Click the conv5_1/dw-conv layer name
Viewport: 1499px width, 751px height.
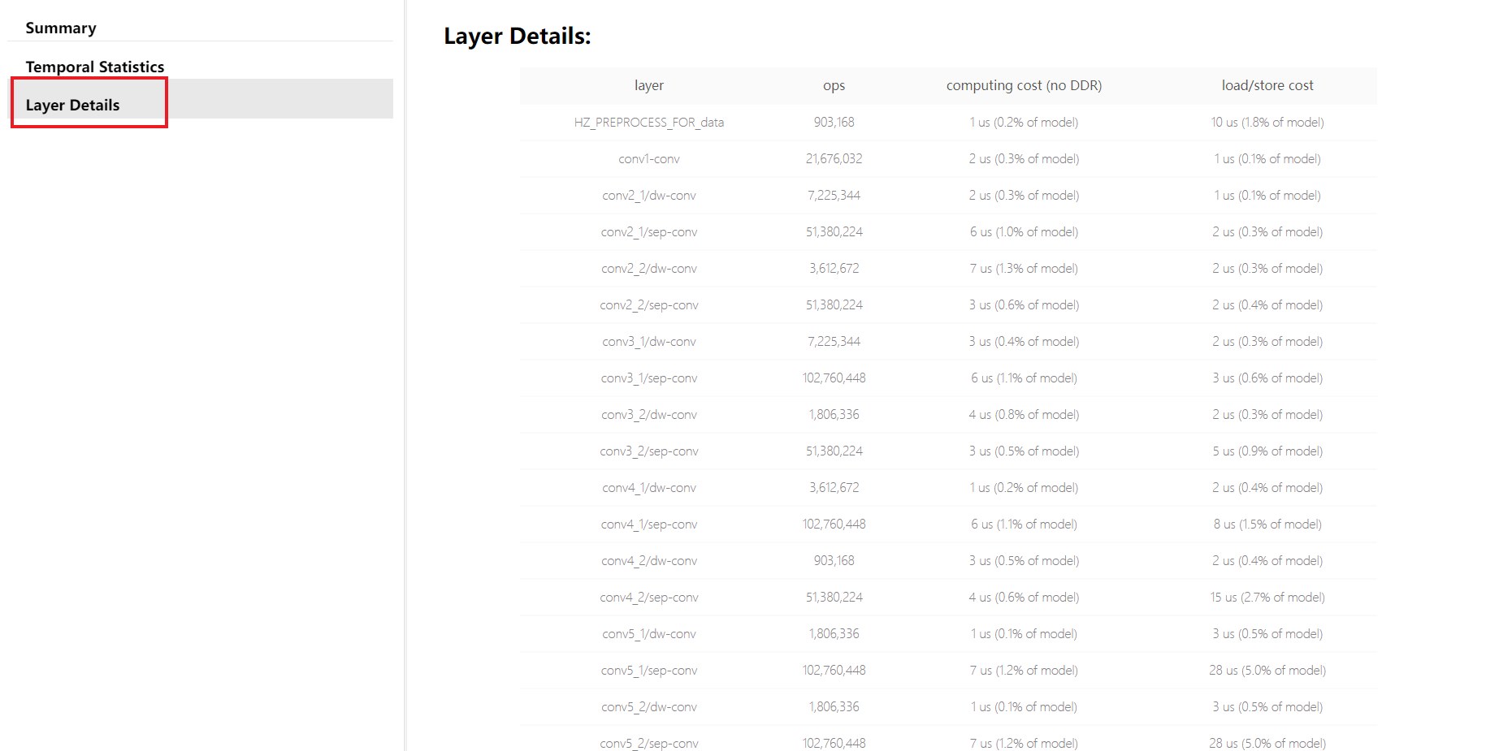point(648,634)
